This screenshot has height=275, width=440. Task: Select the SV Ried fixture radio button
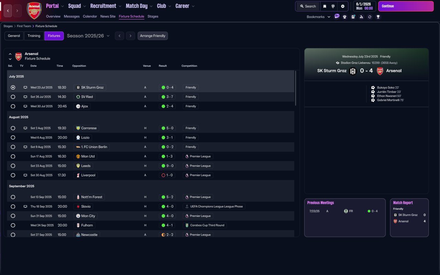(13, 97)
